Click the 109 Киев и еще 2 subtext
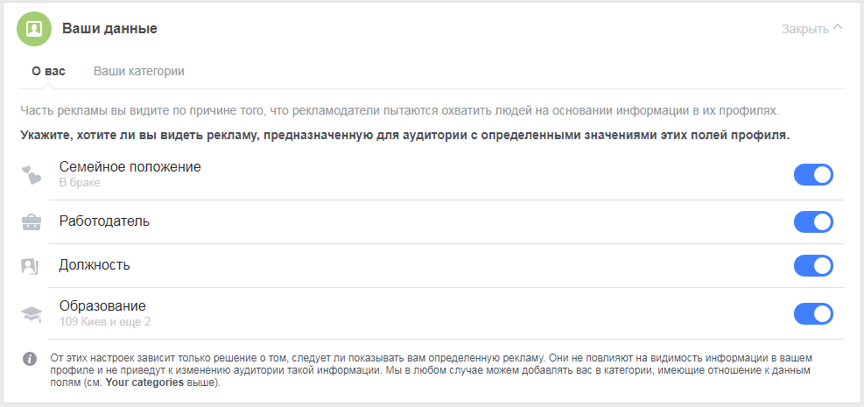The width and height of the screenshot is (864, 407). pos(105,321)
